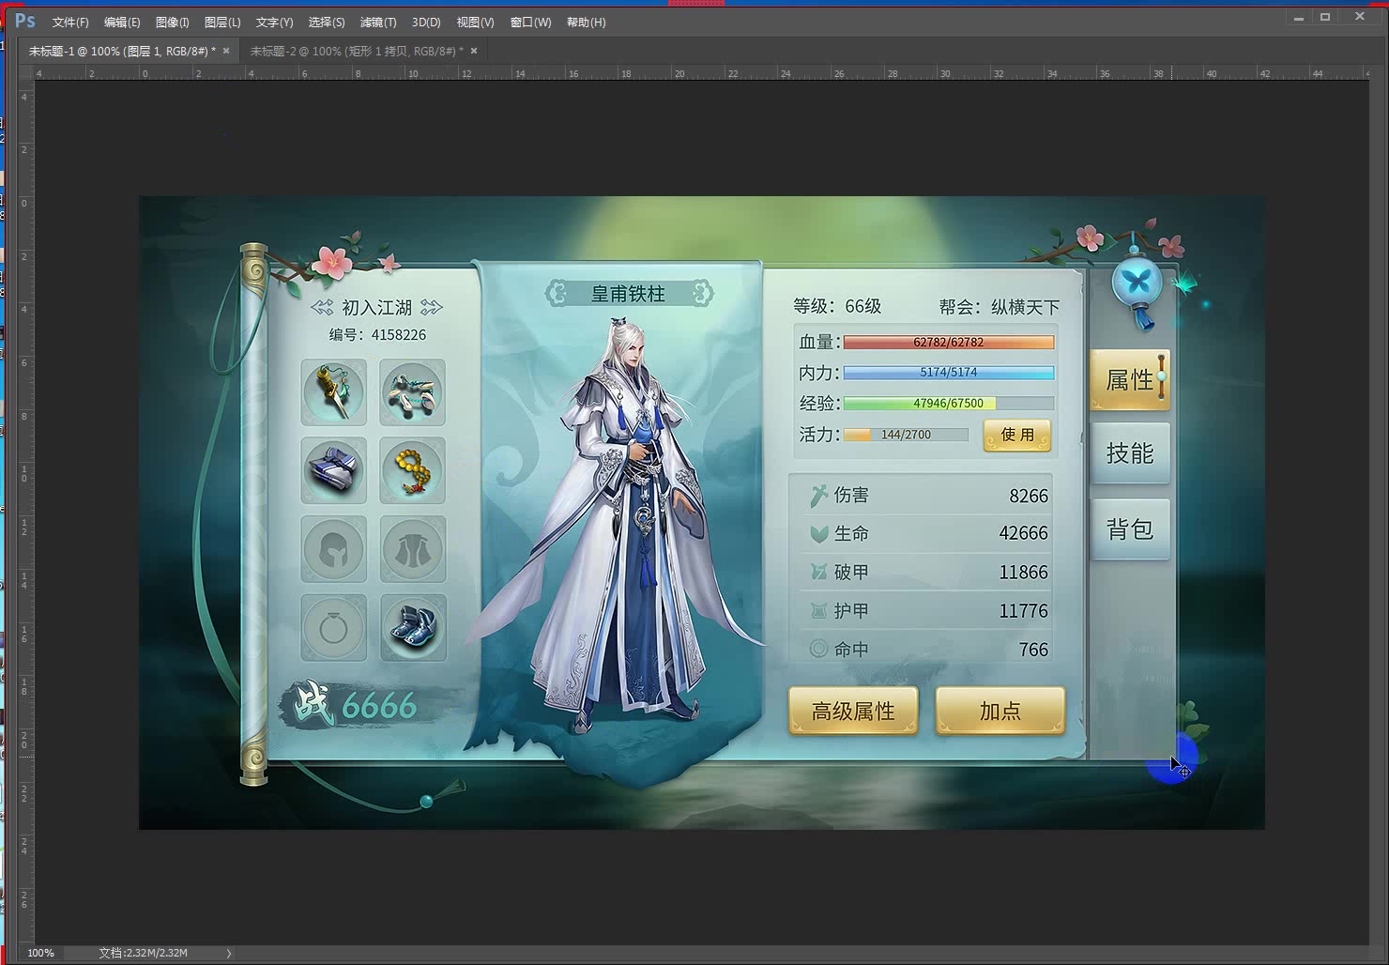Click the blue boots equipment icon

point(412,627)
